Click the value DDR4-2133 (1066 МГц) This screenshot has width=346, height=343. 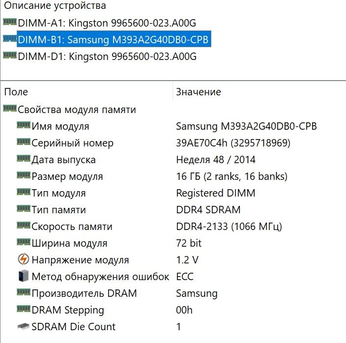point(229,227)
